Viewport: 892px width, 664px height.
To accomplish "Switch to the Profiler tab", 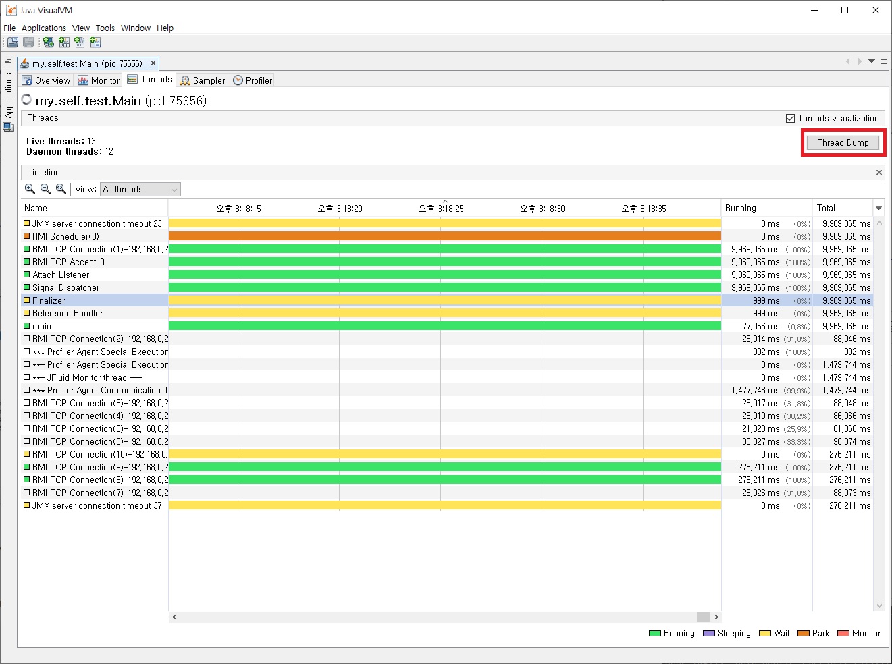I will 253,80.
